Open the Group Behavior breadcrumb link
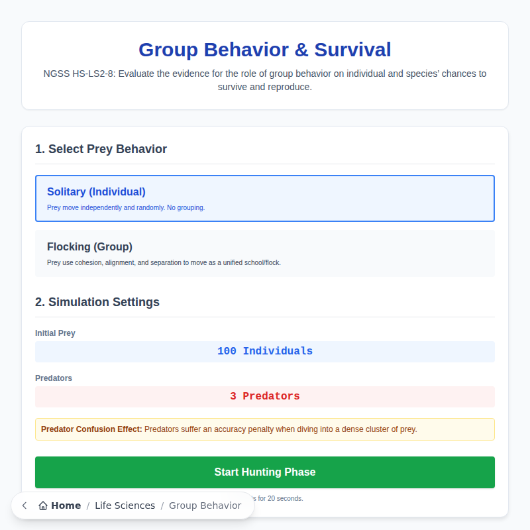 [205, 505]
